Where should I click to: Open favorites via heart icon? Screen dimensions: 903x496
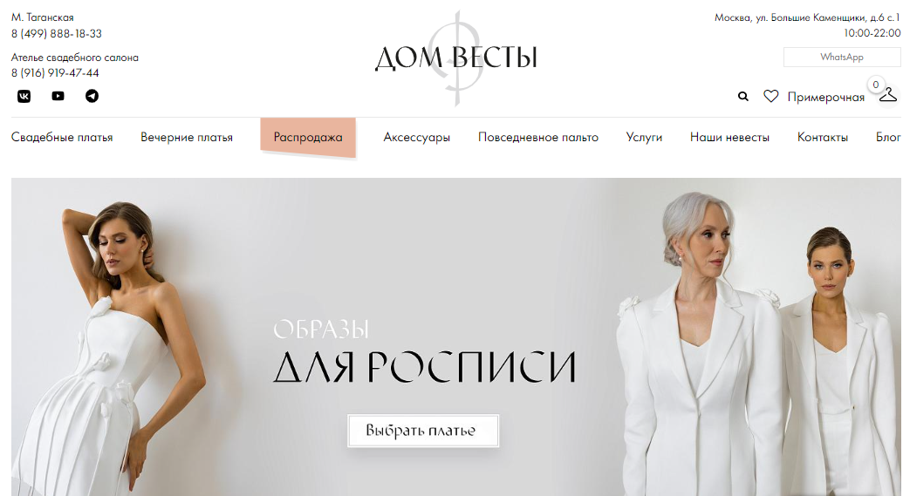tap(771, 96)
